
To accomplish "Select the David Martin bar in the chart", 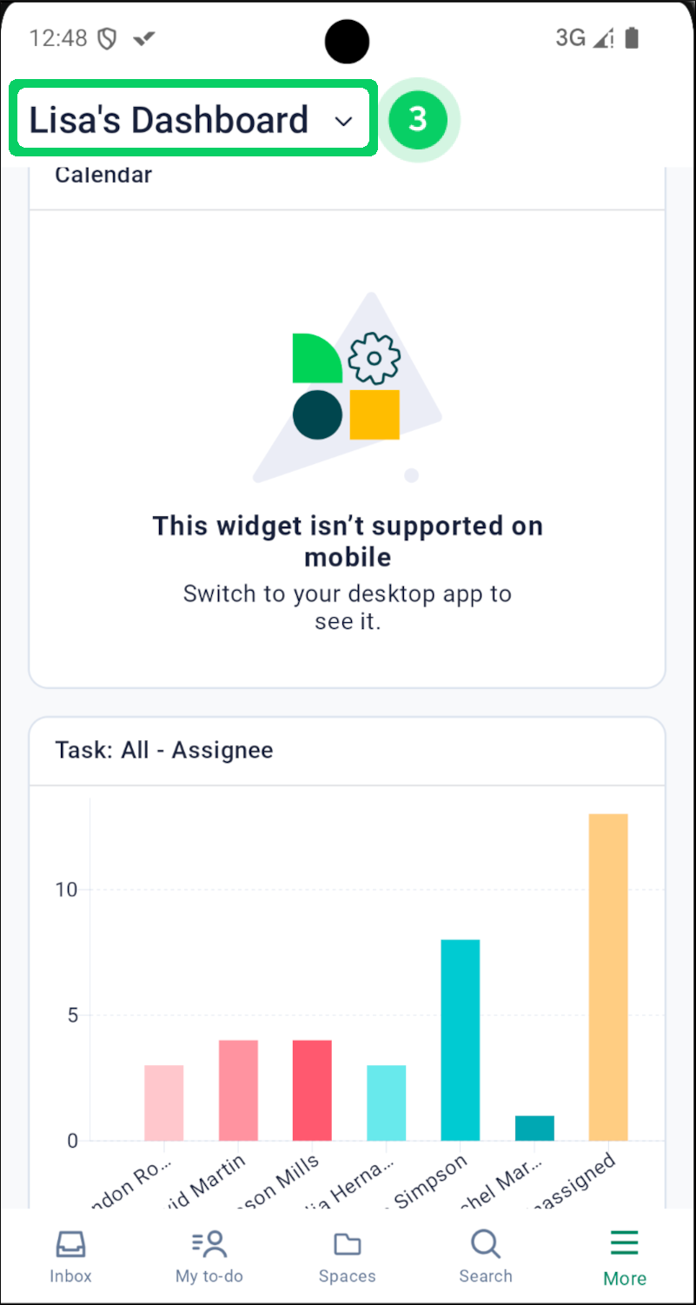I will pyautogui.click(x=237, y=1090).
